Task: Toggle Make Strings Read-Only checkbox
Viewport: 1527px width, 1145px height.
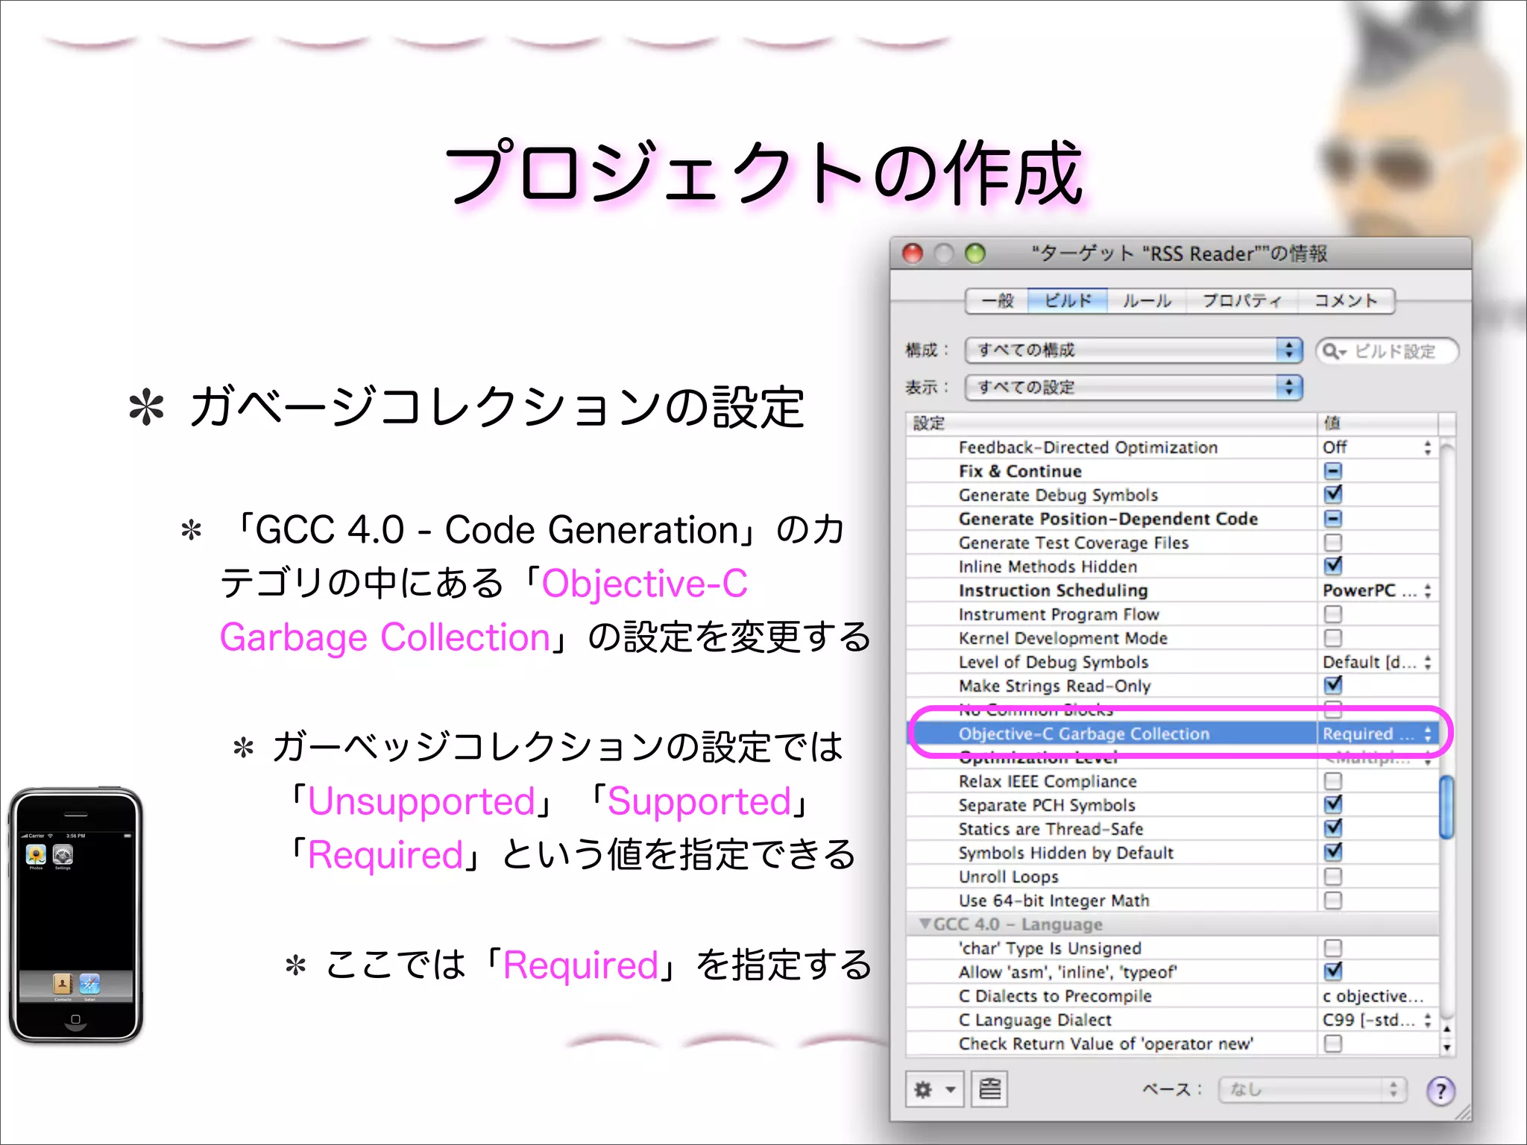Action: pos(1333,685)
